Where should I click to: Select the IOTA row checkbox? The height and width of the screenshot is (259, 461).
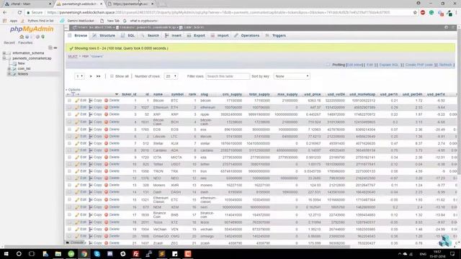[69, 158]
